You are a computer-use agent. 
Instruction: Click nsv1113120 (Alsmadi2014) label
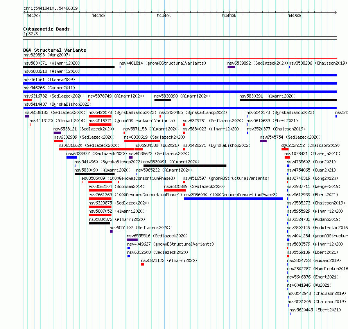(x=57, y=121)
